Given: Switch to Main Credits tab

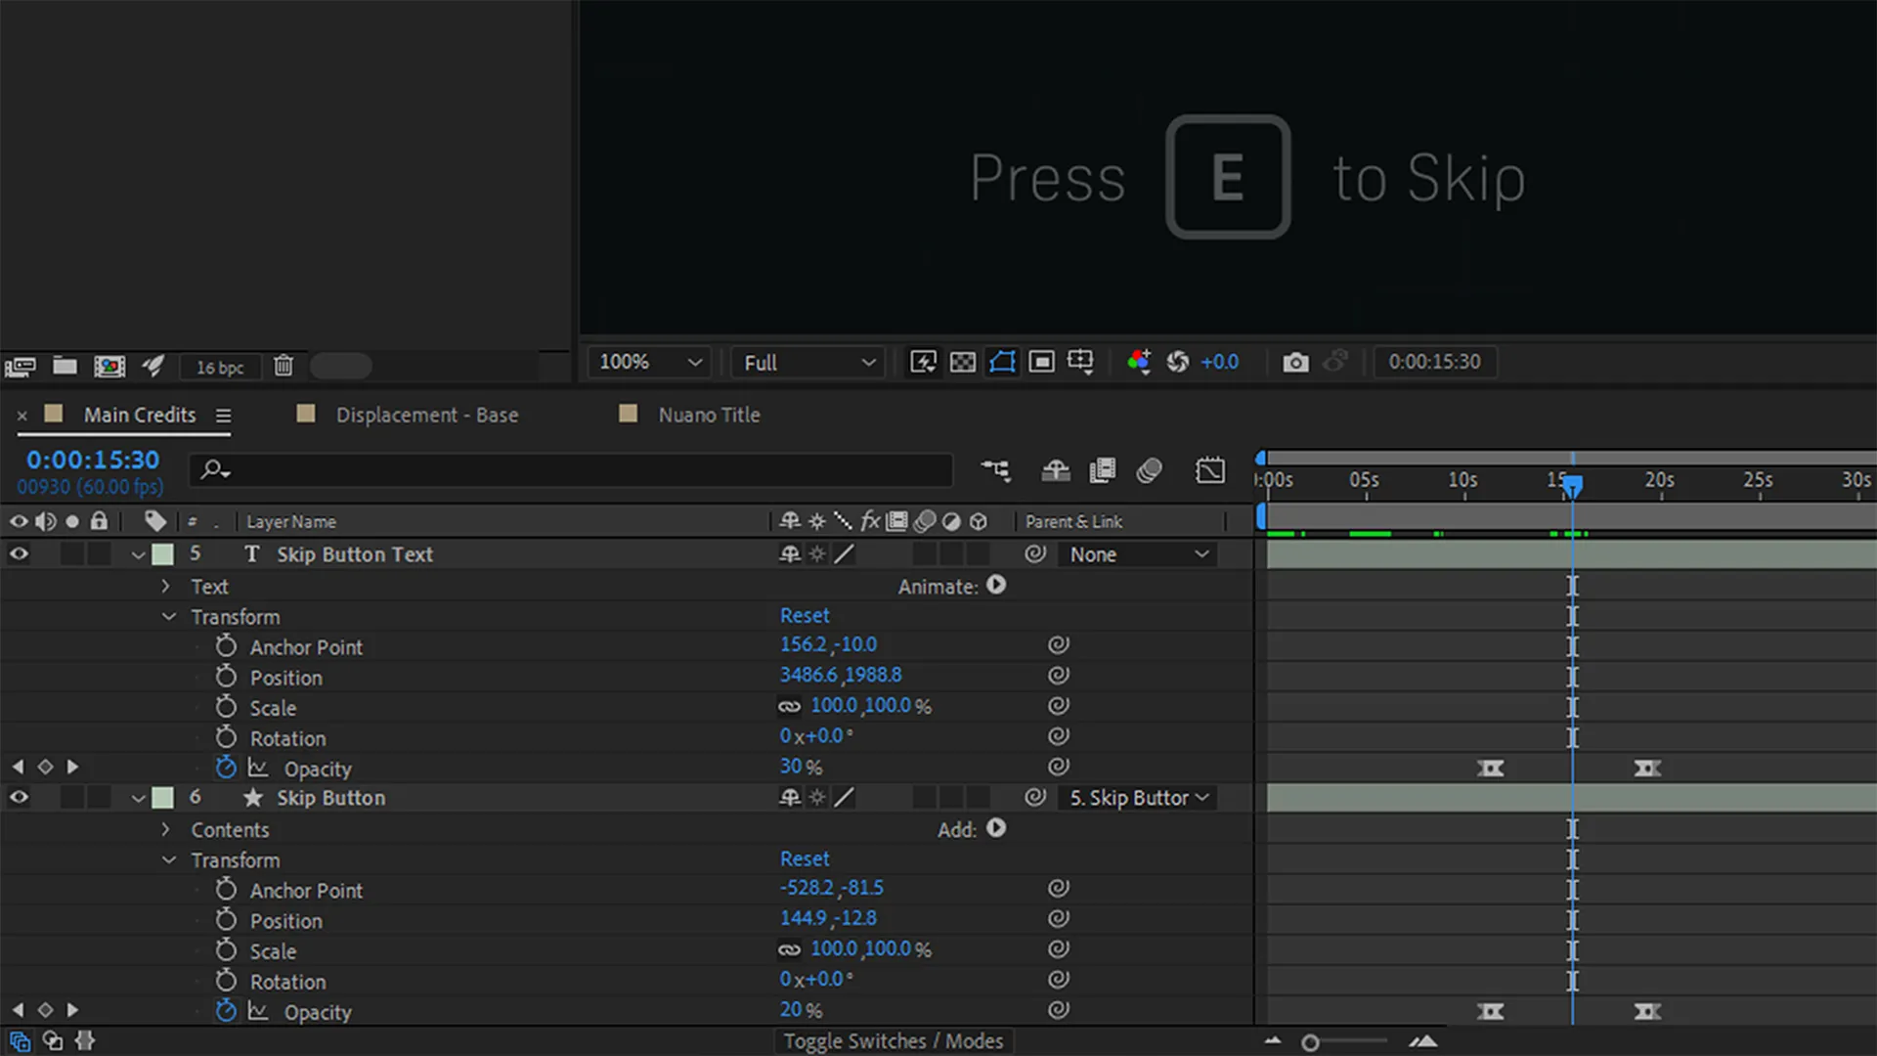Looking at the screenshot, I should tap(140, 415).
